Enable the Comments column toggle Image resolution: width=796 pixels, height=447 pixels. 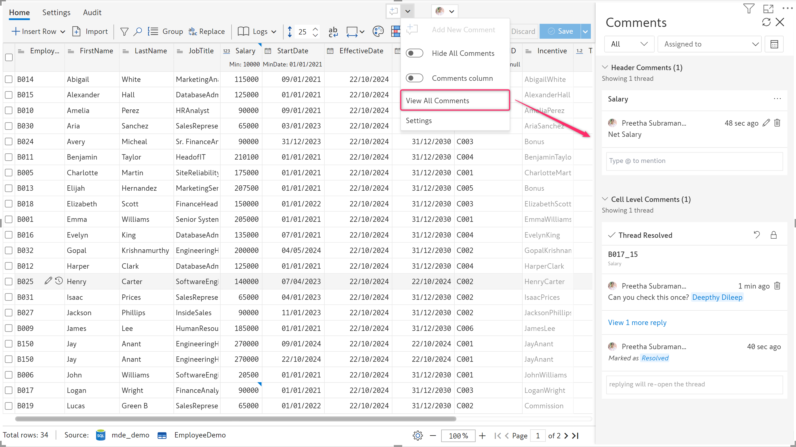[414, 78]
